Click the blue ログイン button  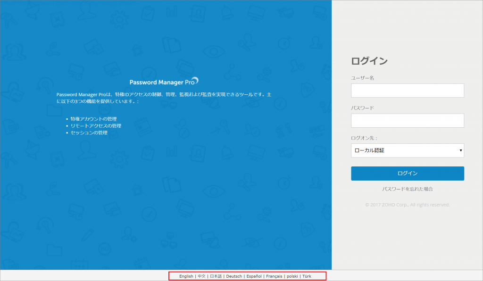[x=407, y=174]
